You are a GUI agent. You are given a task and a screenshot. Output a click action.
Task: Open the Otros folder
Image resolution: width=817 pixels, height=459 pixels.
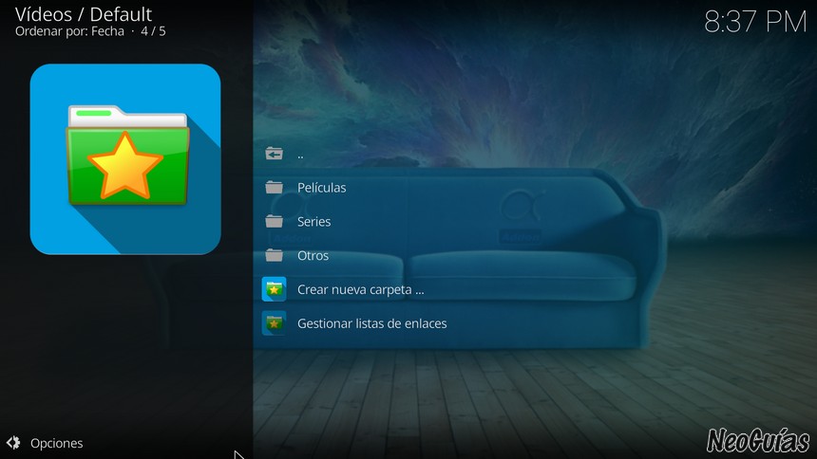[x=313, y=255]
